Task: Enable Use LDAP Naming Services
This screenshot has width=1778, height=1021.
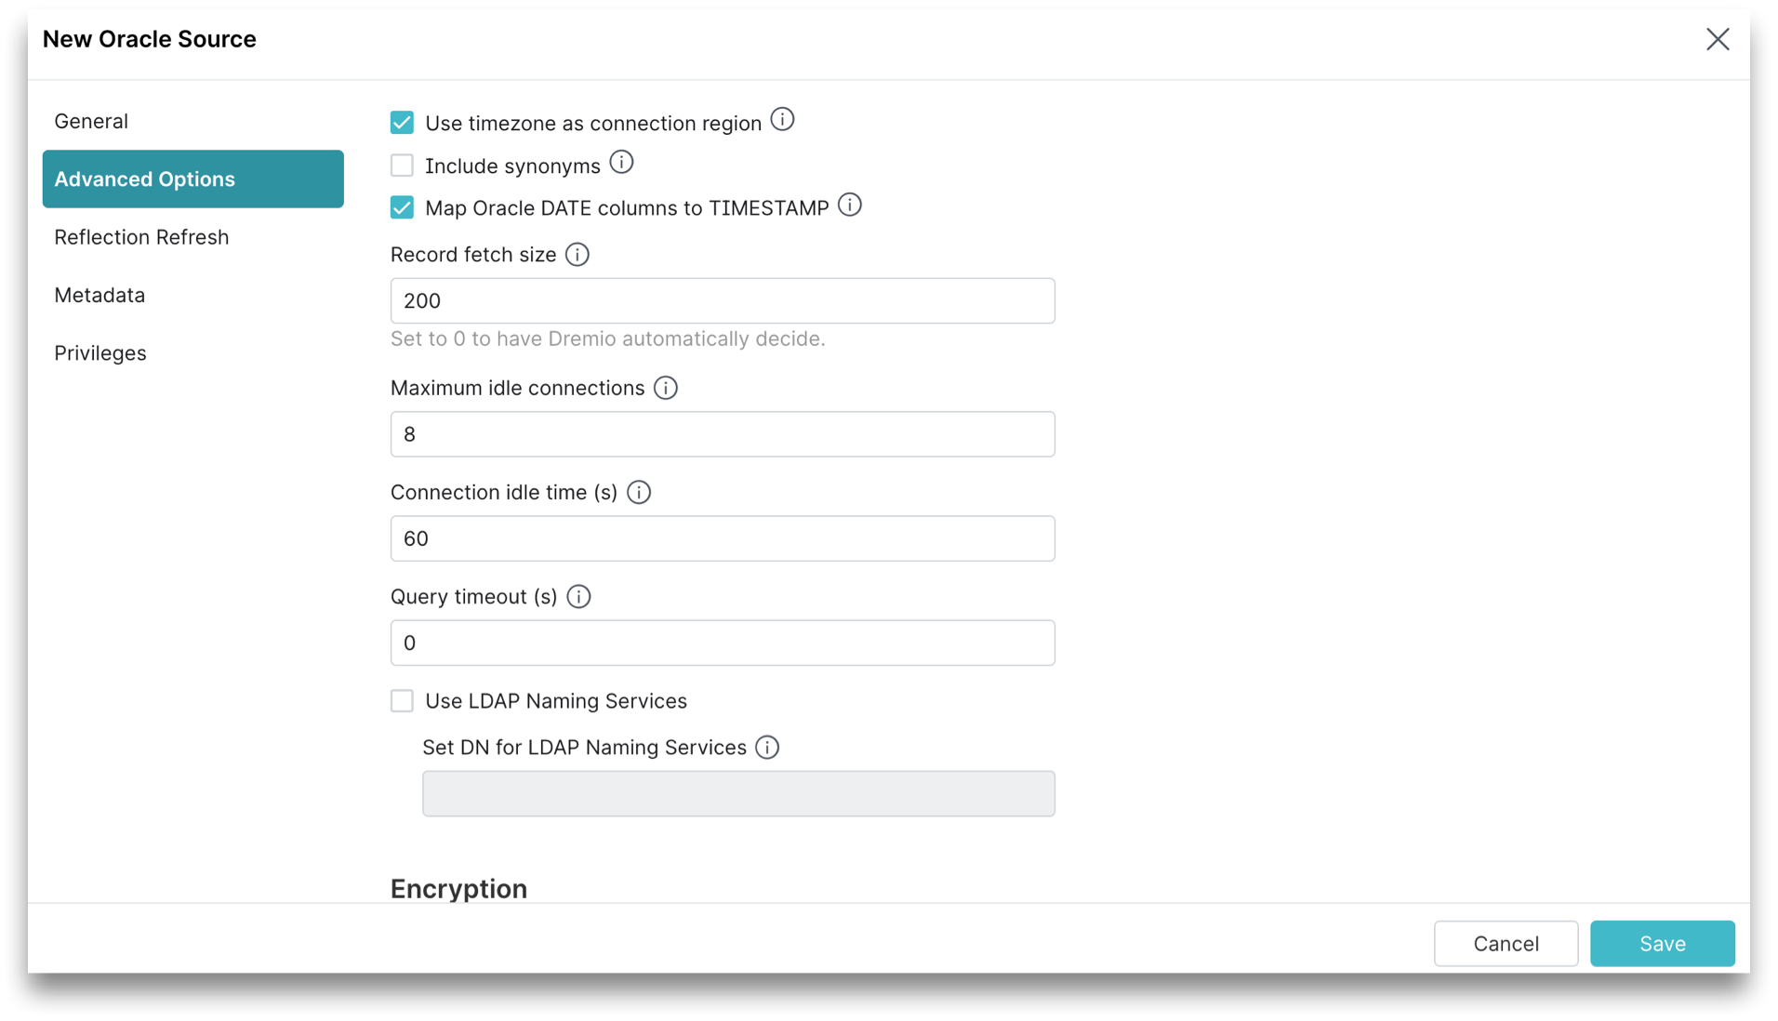Action: pos(402,700)
